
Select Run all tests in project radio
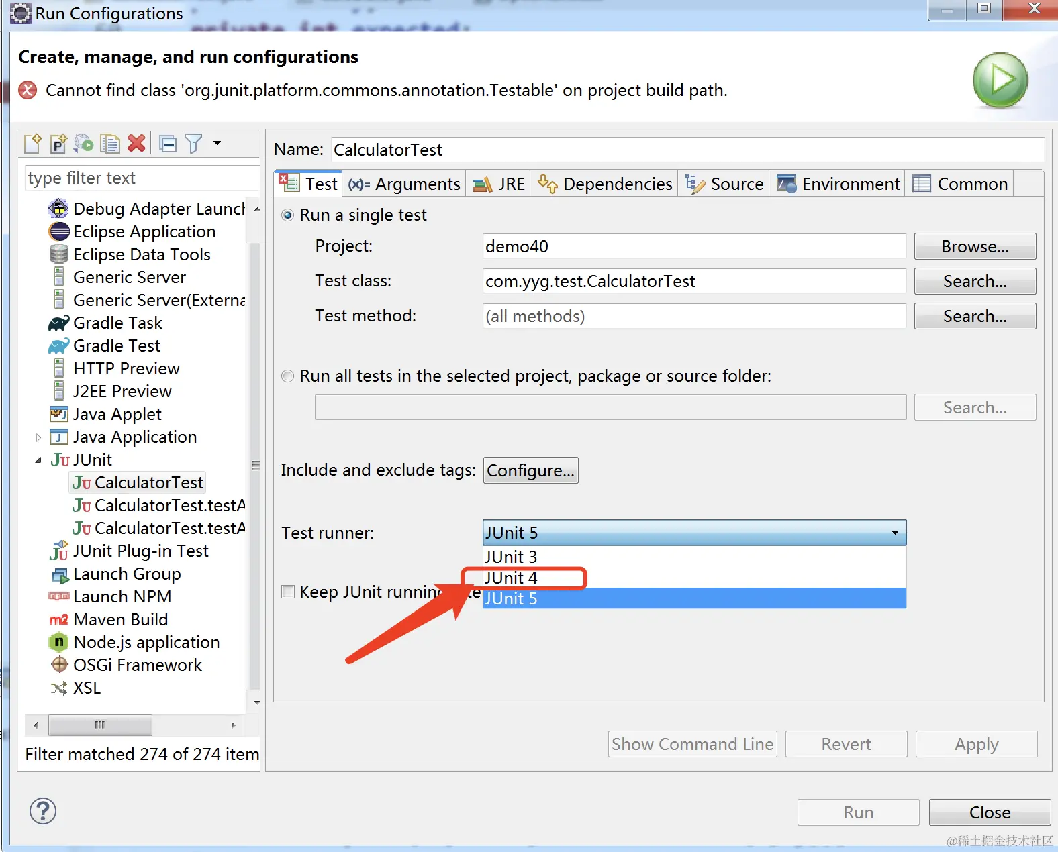tap(288, 376)
